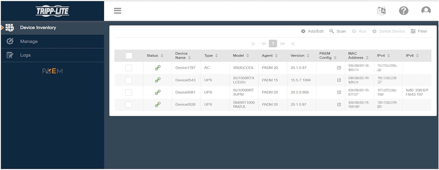Open the user account profile icon
The image size is (439, 170).
click(426, 11)
